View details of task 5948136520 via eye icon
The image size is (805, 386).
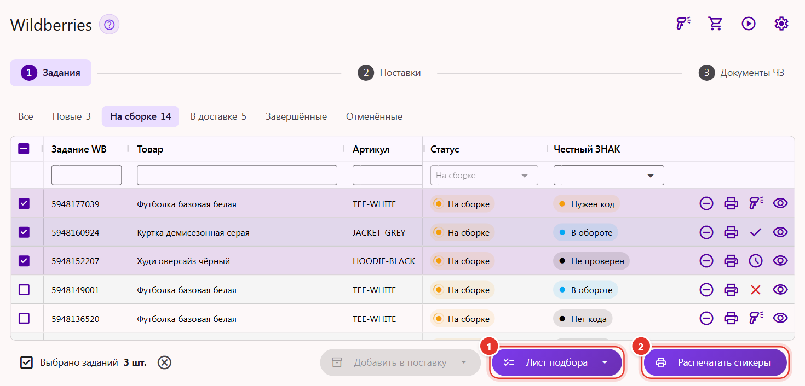780,318
